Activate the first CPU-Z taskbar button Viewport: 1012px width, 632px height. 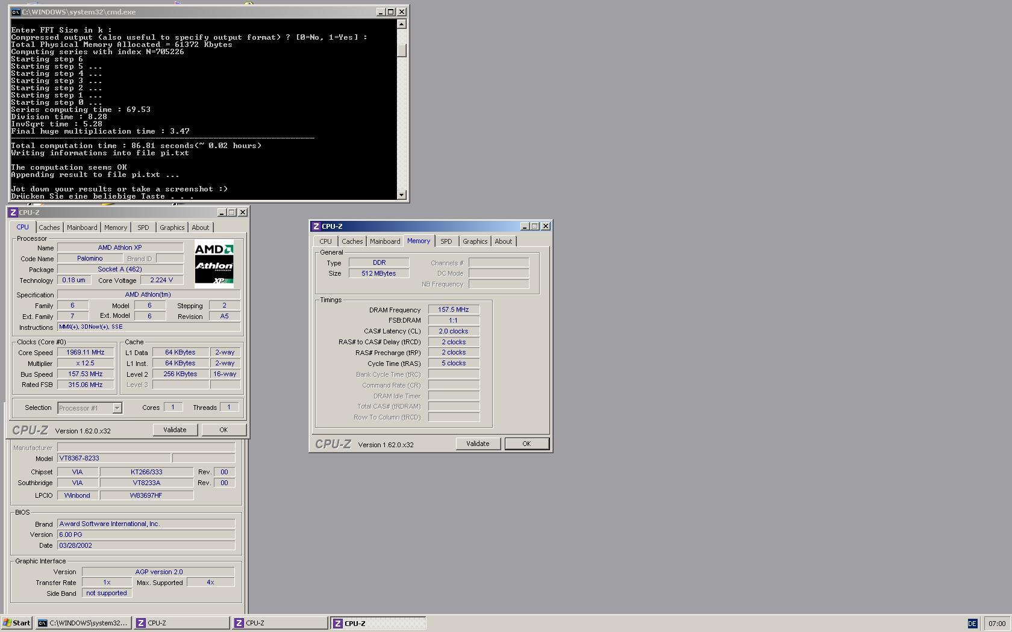[x=181, y=623]
